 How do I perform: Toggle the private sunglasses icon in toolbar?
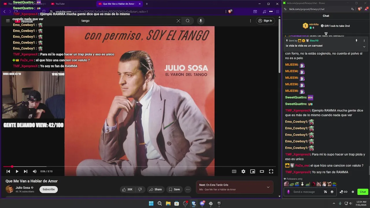click(271, 12)
